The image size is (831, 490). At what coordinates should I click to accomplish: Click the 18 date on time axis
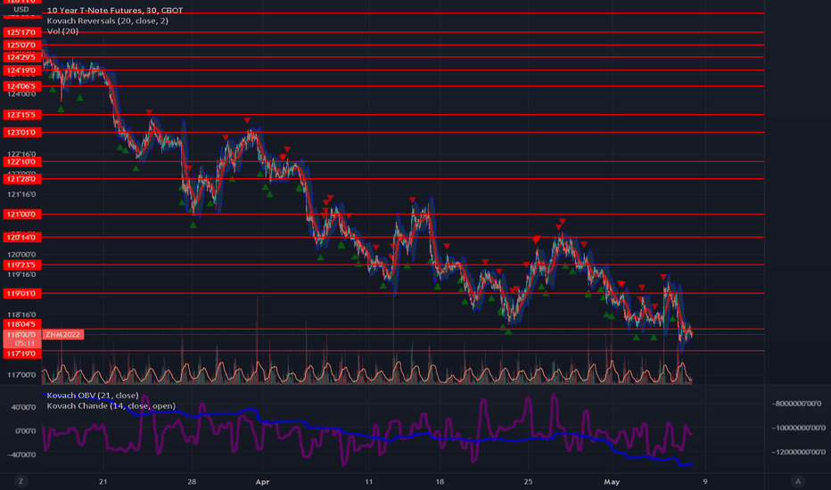point(440,481)
